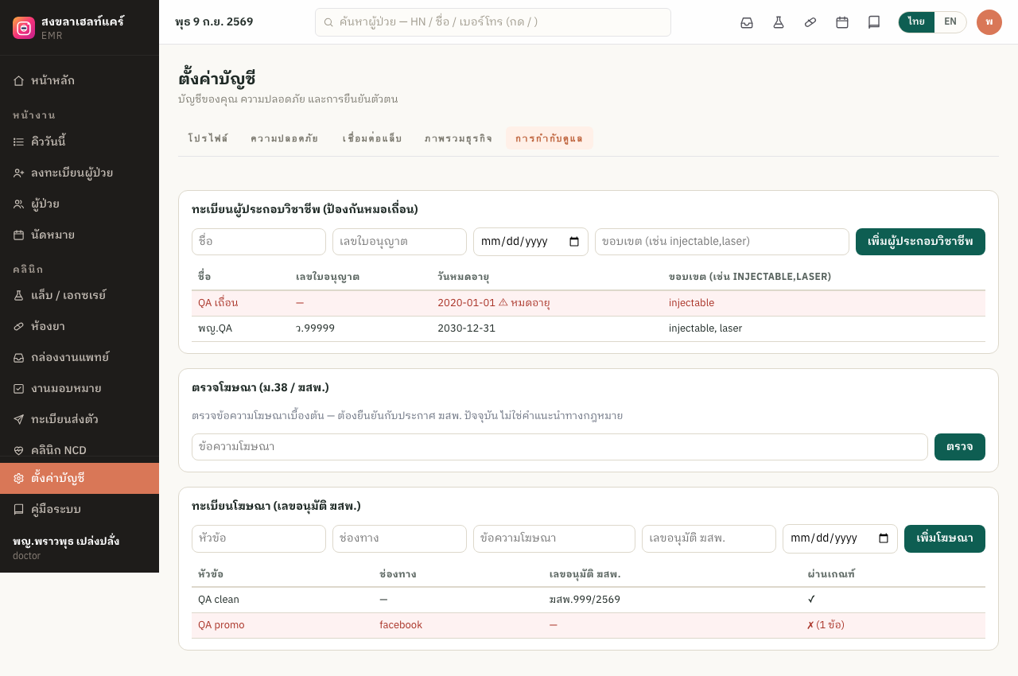Viewport: 1018px width, 676px height.
Task: Click send icon beside ทะเบียนส่งตัว
Action: pos(18,419)
